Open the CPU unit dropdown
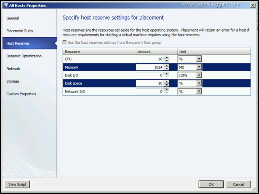Image resolution: width=259 pixels, height=194 pixels. tap(199, 59)
